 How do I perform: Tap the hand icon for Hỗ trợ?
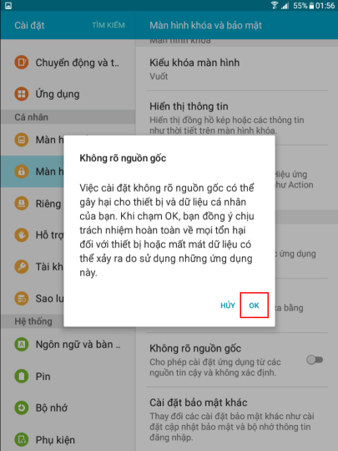(22, 235)
